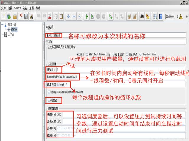Select the 停止线程 radio button

[113, 55]
